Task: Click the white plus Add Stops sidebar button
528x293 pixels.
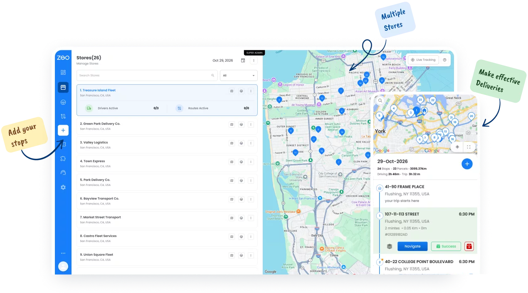Action: click(x=63, y=130)
